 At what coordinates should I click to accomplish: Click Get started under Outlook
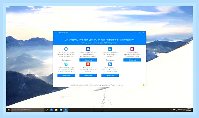pos(110,75)
